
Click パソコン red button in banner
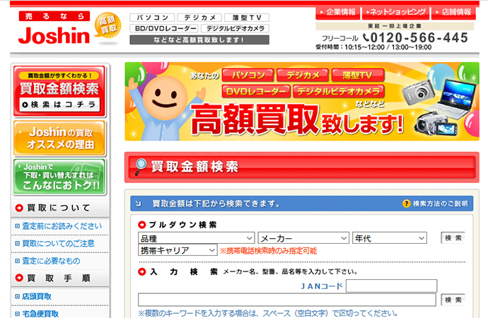point(248,75)
